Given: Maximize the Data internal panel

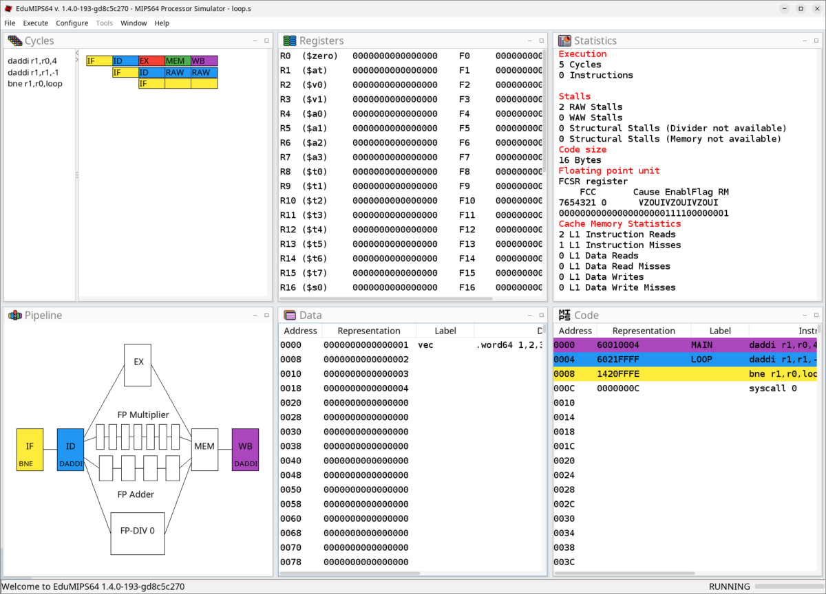Looking at the screenshot, I should pos(542,316).
